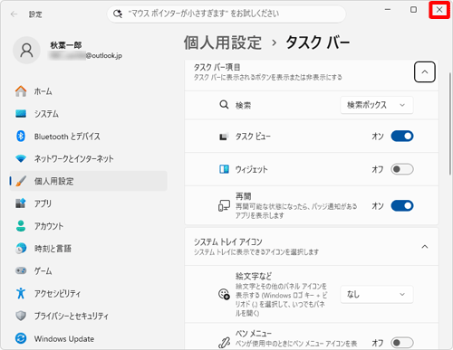This screenshot has width=453, height=350.
Task: Click the 時刻と言語 globe clock icon
Action: click(21, 249)
